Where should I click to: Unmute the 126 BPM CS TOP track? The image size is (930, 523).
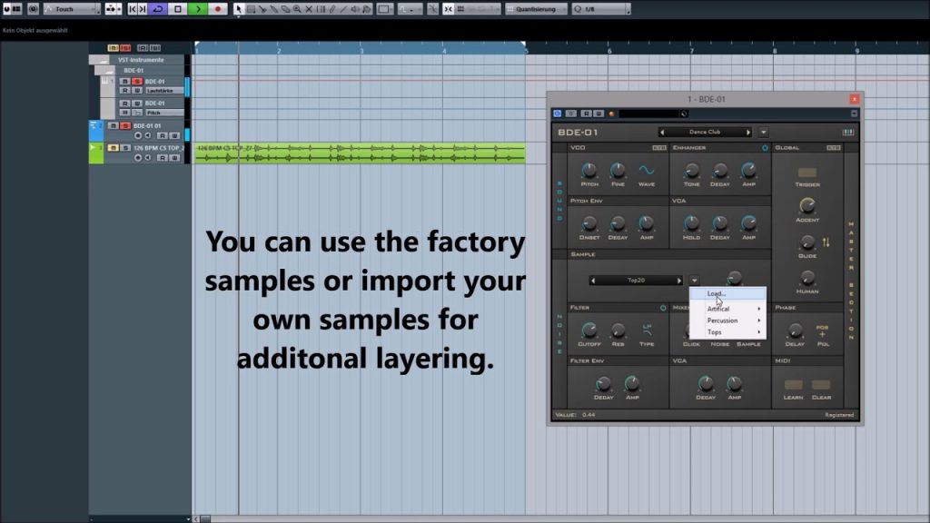(113, 148)
